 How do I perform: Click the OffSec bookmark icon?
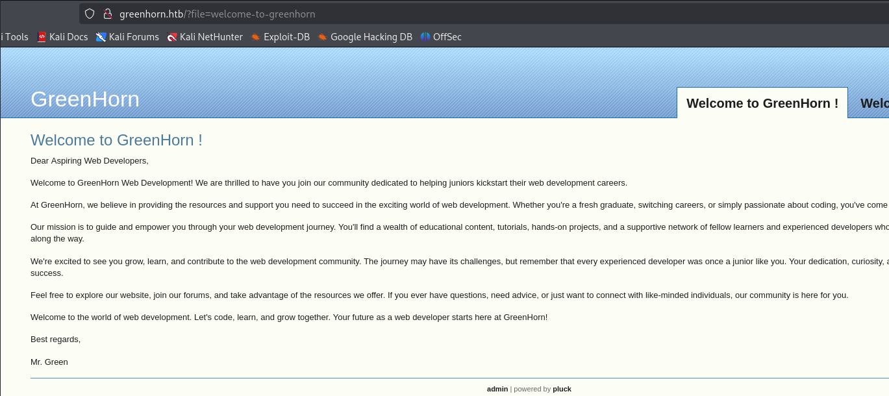point(425,37)
